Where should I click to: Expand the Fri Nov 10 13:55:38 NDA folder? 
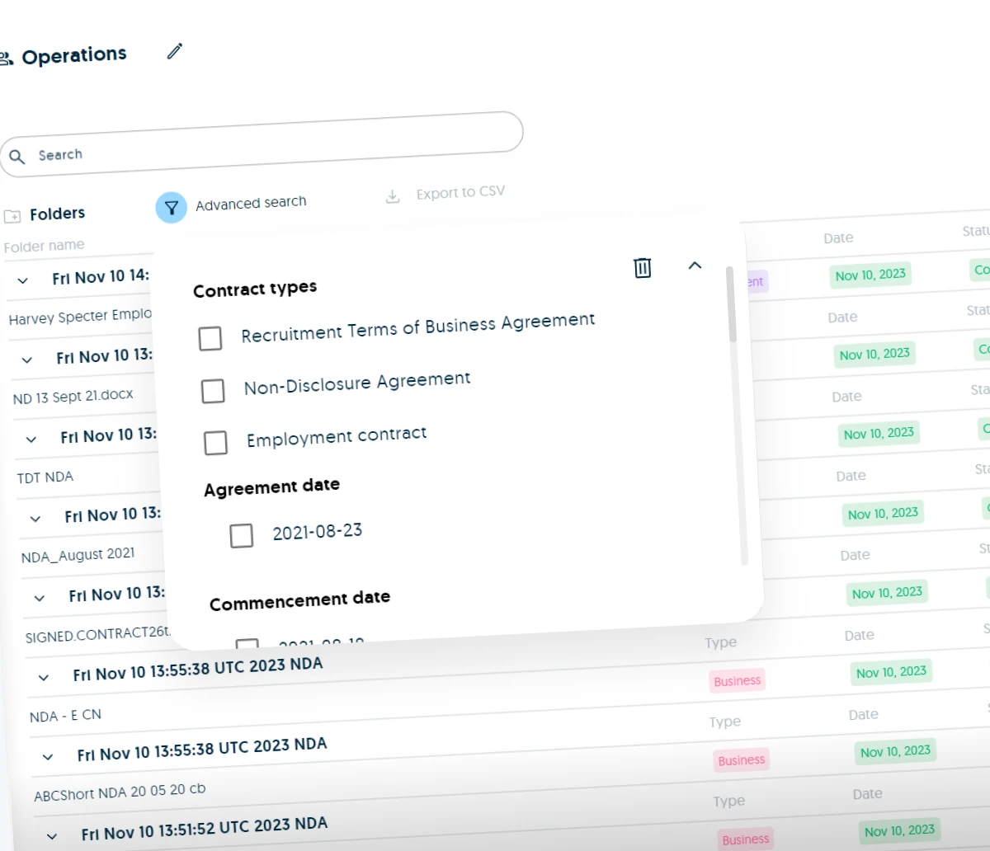45,676
